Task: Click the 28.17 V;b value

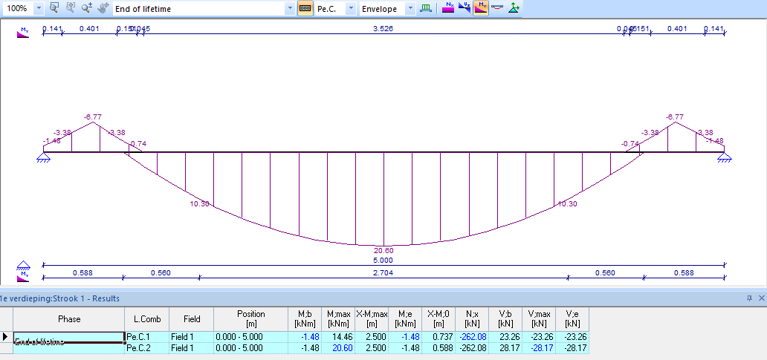Action: [x=505, y=348]
